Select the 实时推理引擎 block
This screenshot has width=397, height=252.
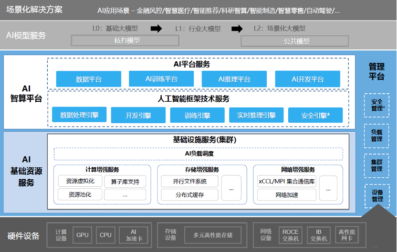coord(256,115)
